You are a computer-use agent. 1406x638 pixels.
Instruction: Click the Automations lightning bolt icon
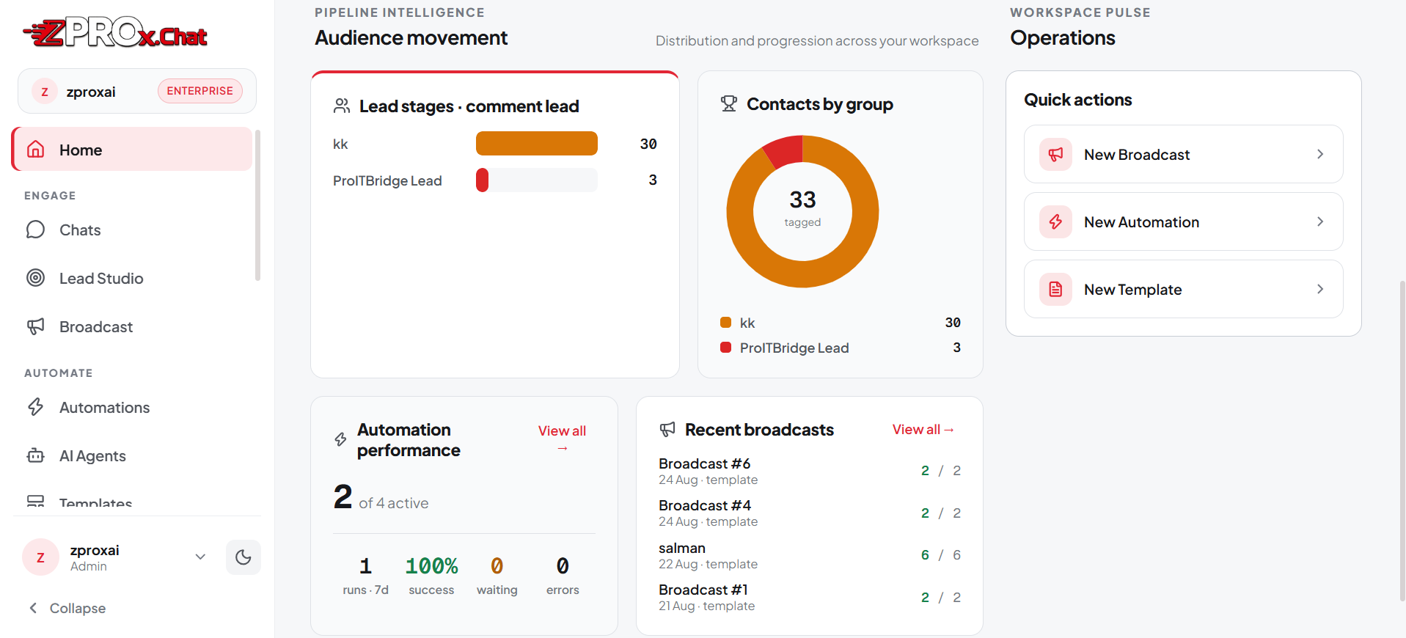tap(35, 407)
